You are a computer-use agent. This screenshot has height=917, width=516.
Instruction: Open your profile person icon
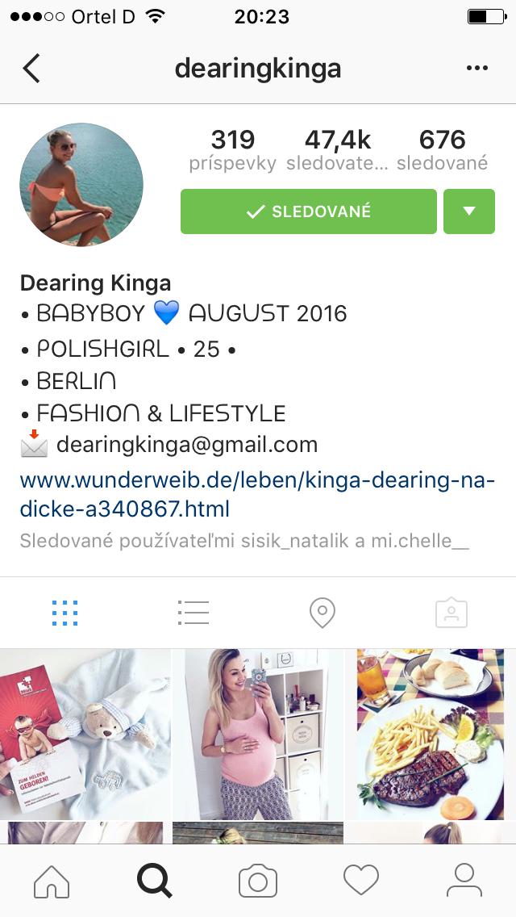coord(464,881)
